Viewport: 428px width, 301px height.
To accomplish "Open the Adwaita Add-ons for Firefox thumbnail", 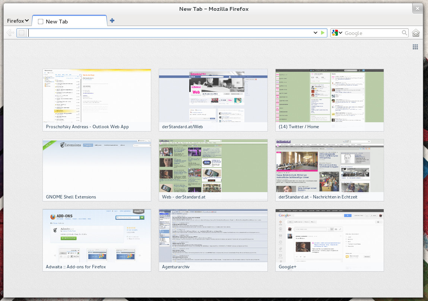I will click(96, 240).
